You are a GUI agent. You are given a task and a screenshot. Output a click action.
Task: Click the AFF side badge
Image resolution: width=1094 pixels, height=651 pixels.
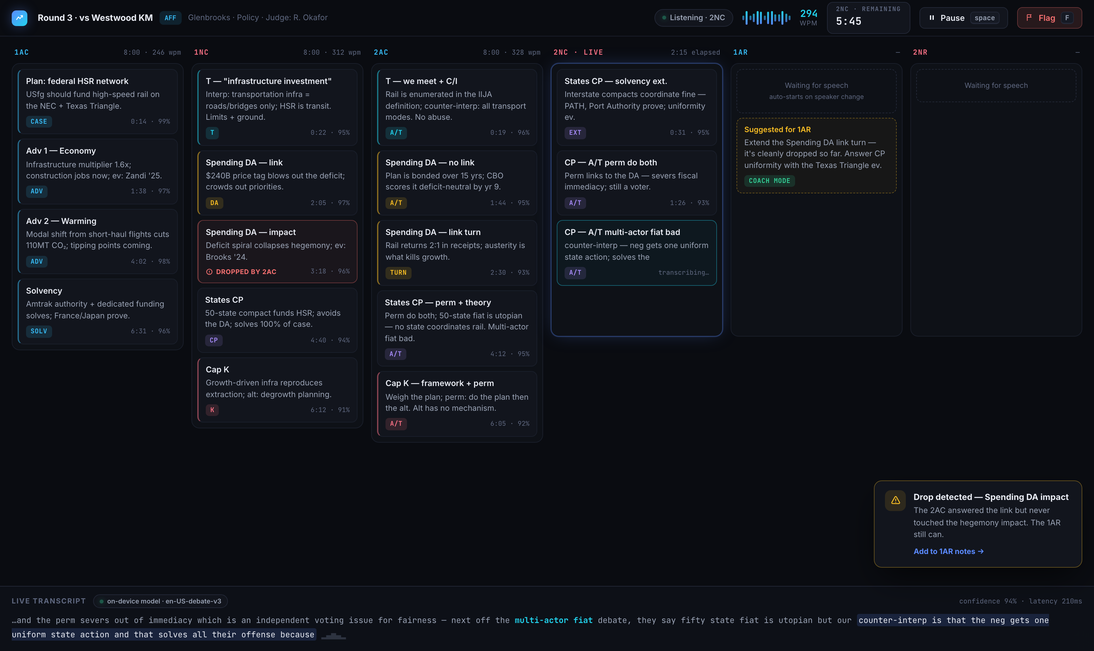[170, 18]
